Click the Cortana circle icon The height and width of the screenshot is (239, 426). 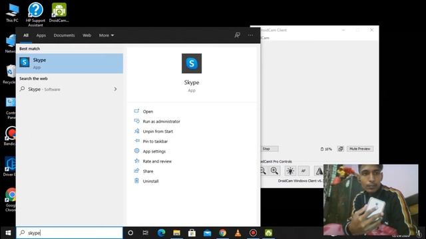[130, 233]
